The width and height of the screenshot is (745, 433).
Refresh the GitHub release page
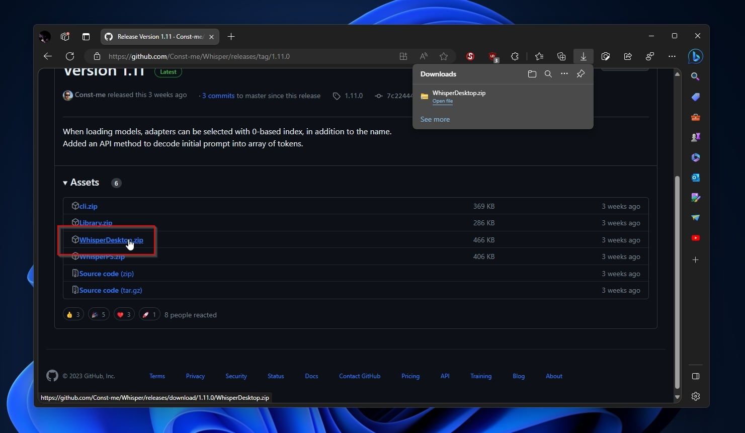70,56
